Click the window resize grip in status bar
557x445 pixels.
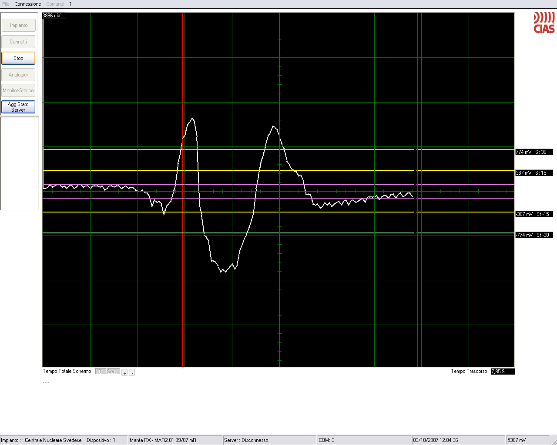553,441
